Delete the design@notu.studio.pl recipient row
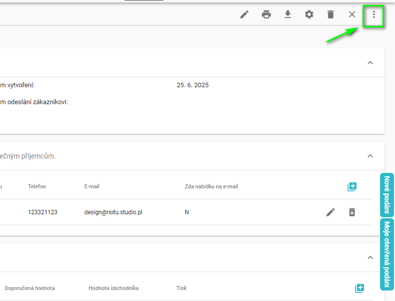Screen dimensions: 395x301 (352, 212)
